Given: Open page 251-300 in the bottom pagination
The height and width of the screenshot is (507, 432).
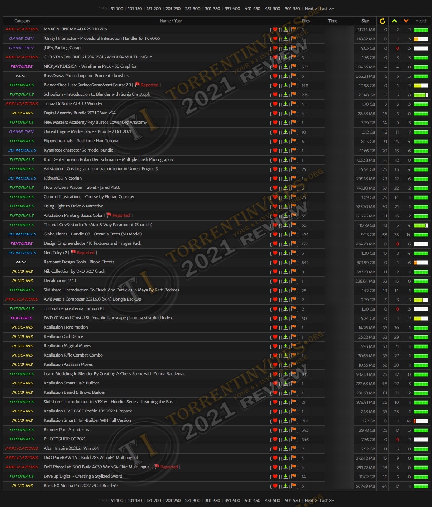Looking at the screenshot, I should [192, 501].
